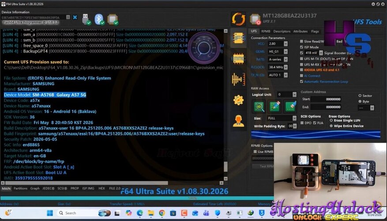Select the Sector radio button
387x221 pixels.
tap(360, 95)
